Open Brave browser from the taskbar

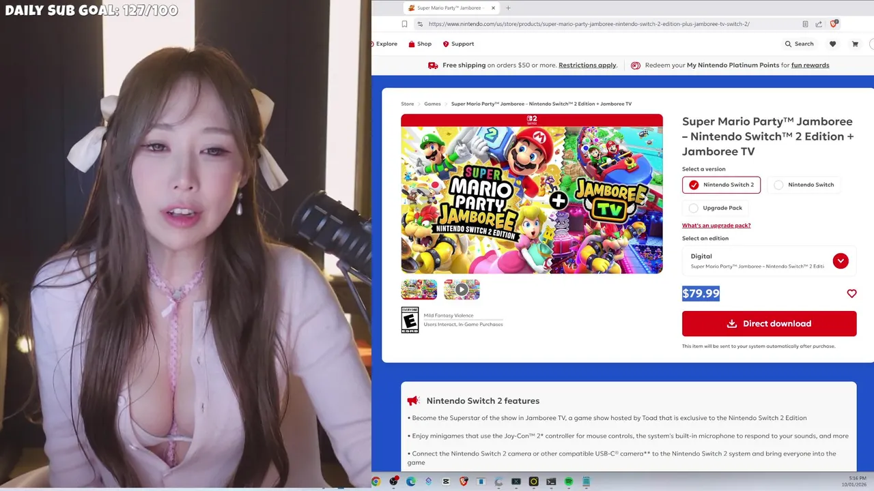pos(464,481)
